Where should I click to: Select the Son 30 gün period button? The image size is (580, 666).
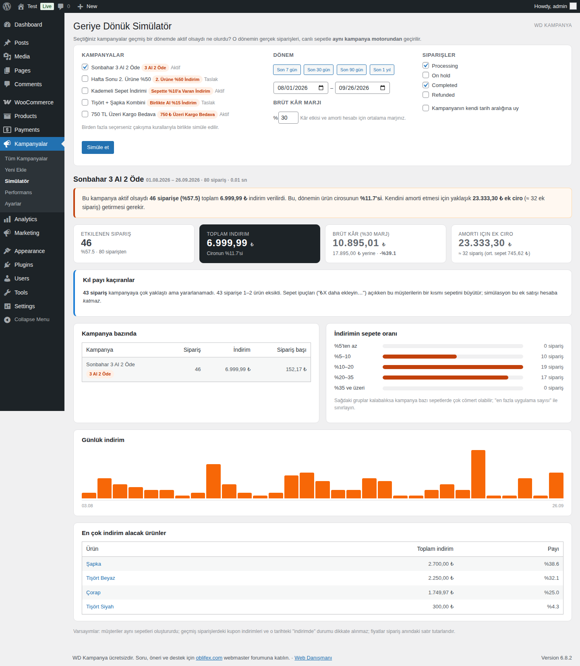[319, 70]
